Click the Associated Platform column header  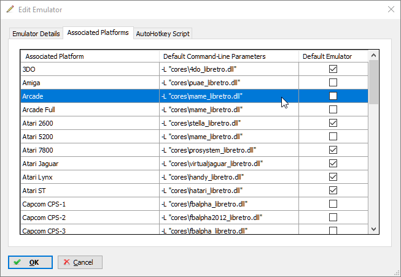pyautogui.click(x=90, y=56)
